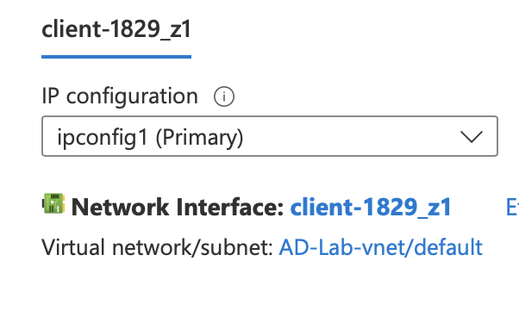Show tooltip via circled i icon

pos(224,96)
